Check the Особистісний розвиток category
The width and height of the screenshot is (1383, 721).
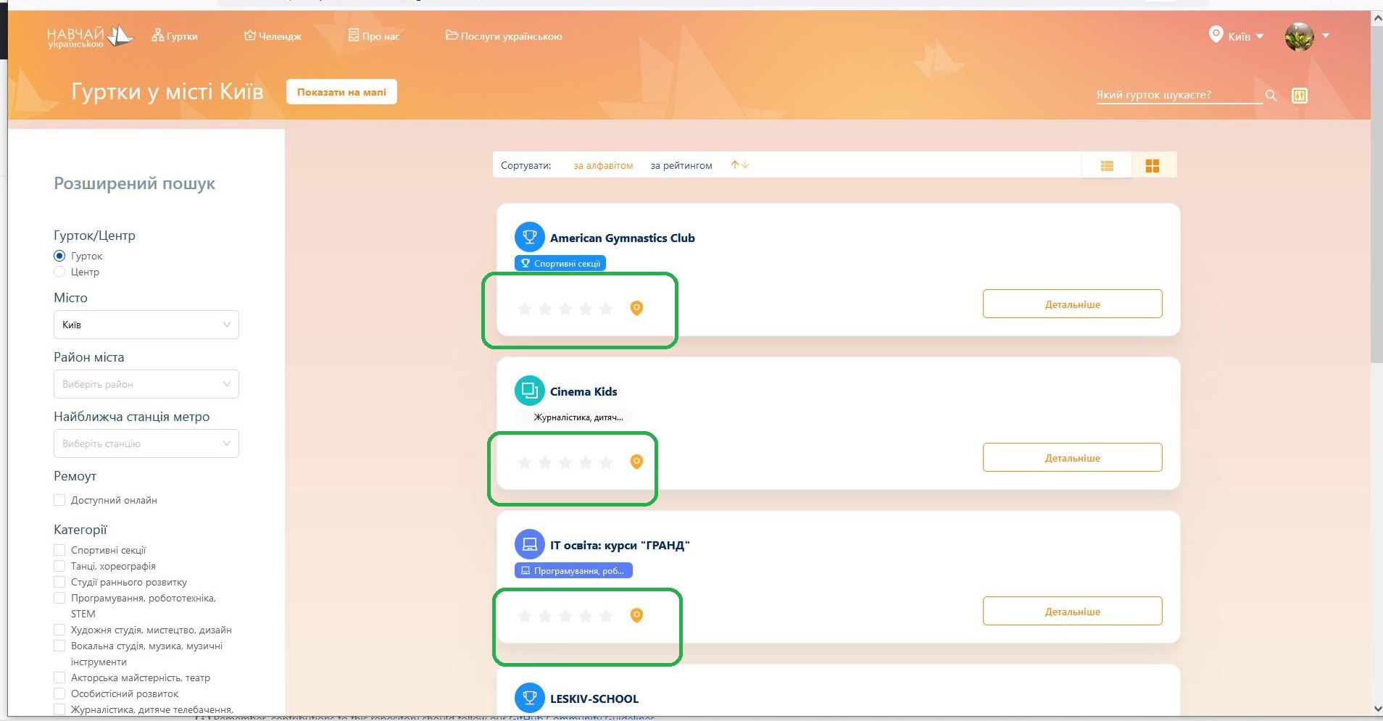click(59, 693)
